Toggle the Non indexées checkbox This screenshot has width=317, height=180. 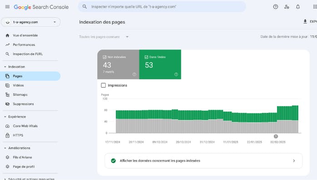(104, 57)
